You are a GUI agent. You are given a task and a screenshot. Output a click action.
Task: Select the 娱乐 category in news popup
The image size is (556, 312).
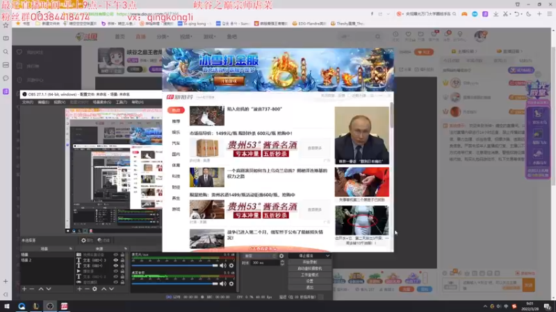[x=176, y=132]
